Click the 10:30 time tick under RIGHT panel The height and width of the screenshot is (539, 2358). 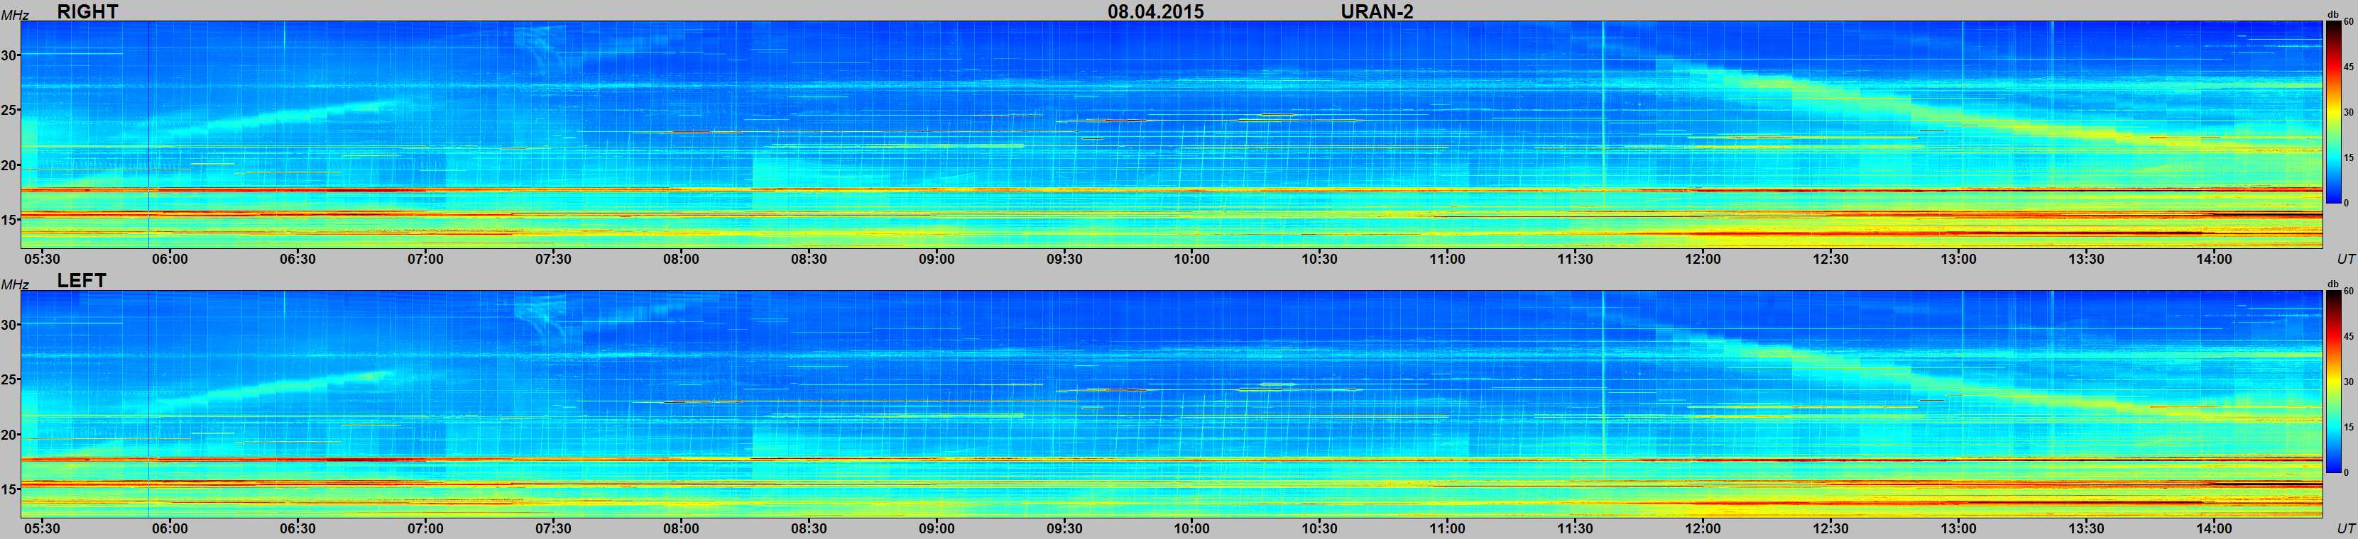(1319, 259)
